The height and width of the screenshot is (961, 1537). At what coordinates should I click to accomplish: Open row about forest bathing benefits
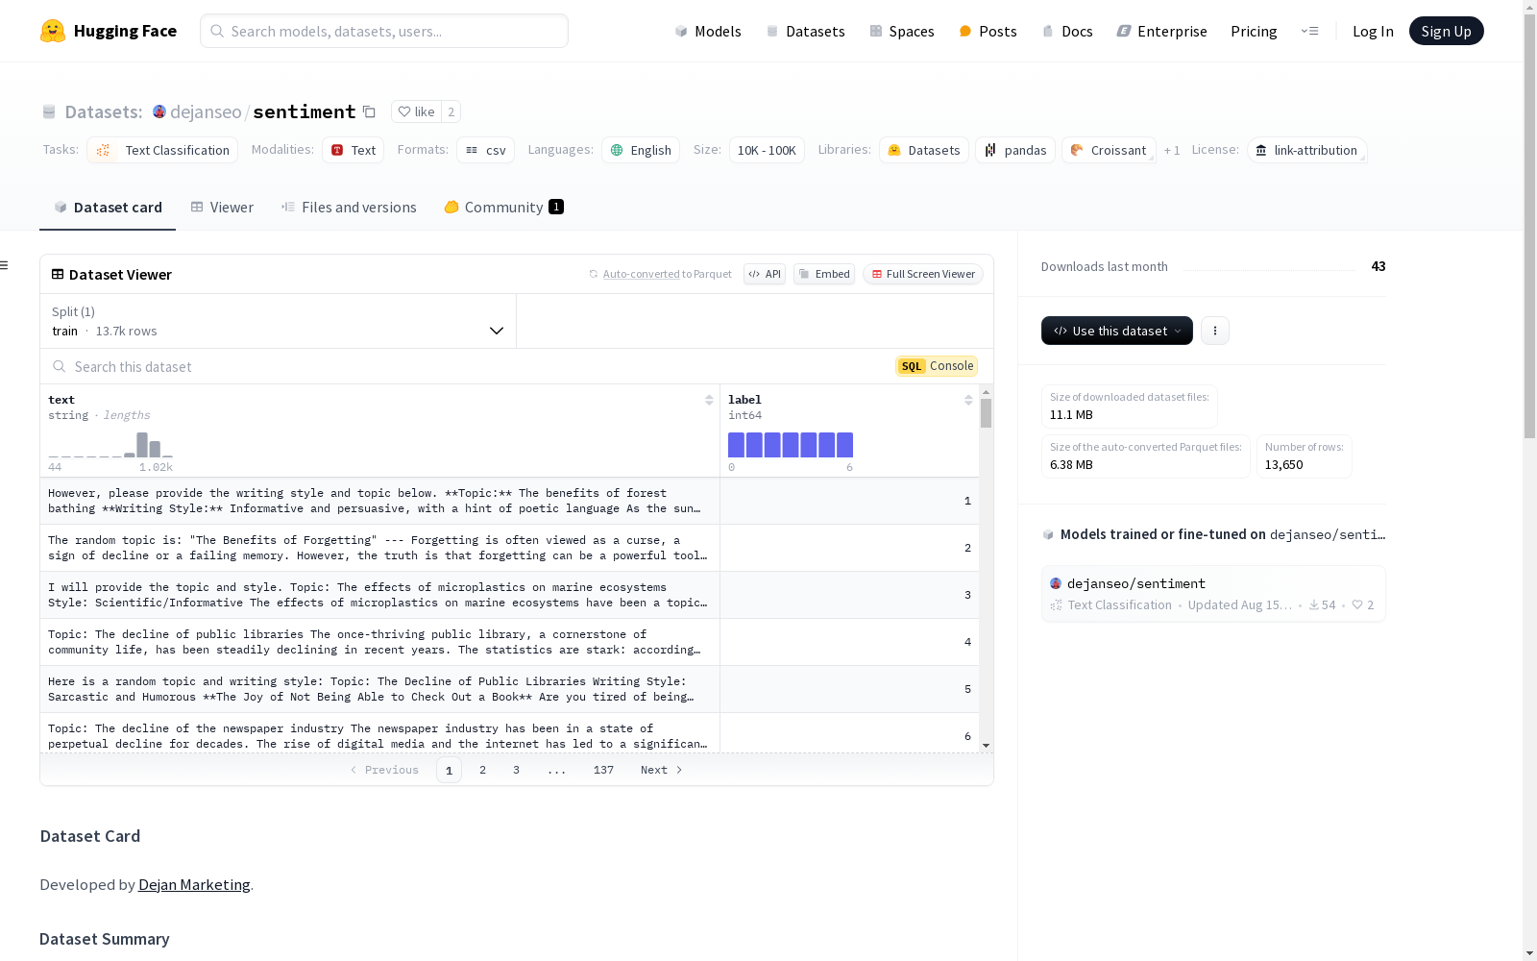509,501
